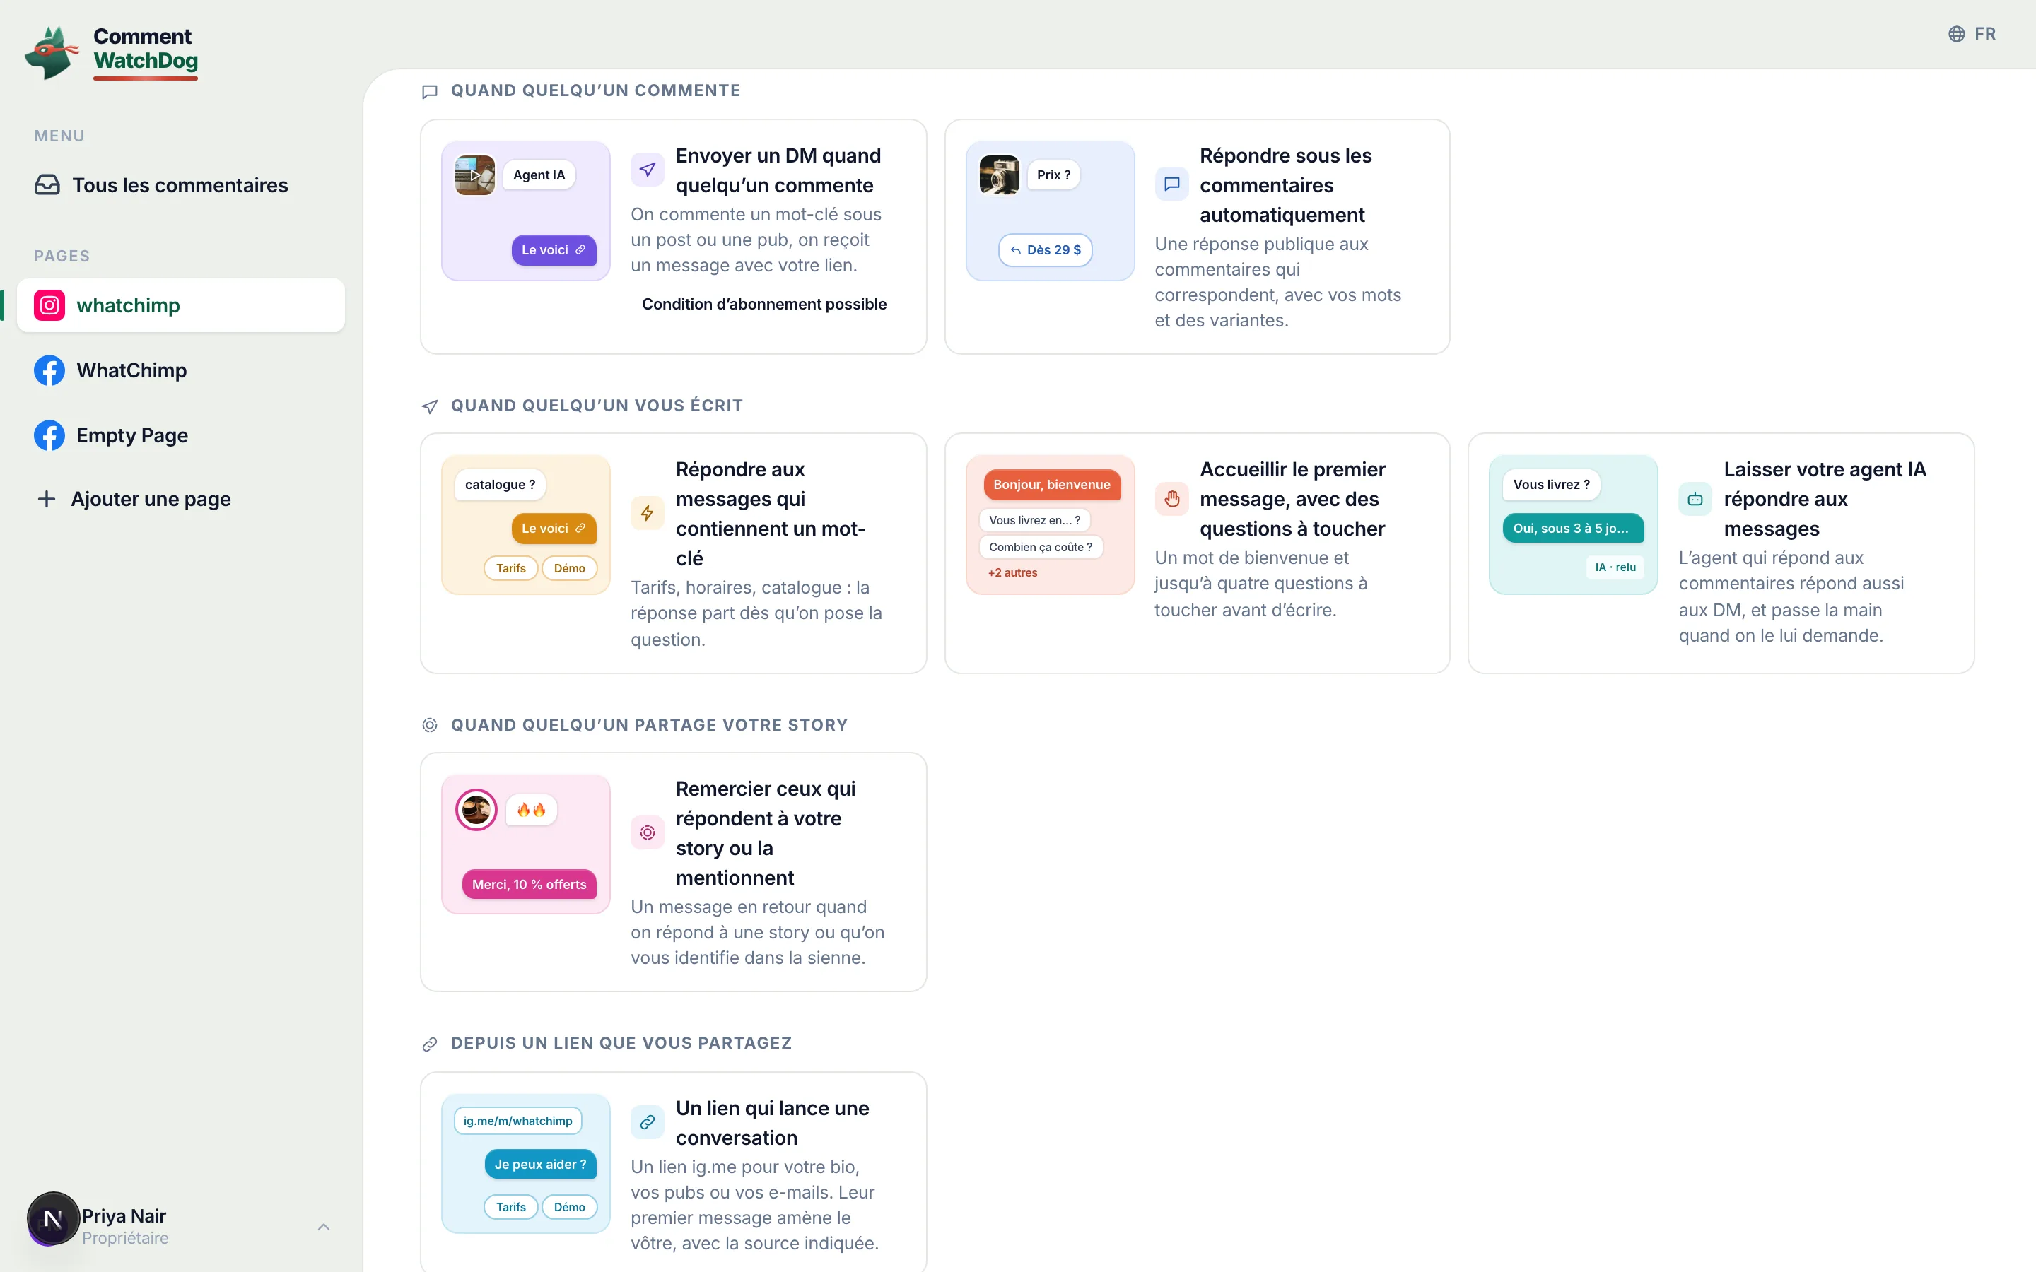Open Un lien qui lance une conversation card

click(673, 1172)
